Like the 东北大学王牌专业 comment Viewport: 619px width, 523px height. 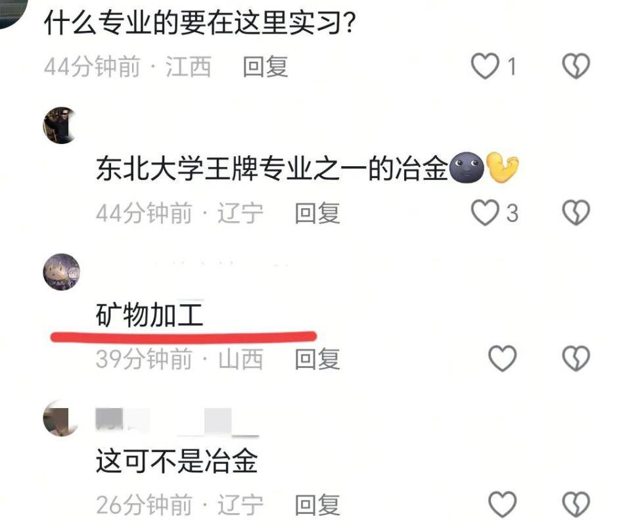485,212
